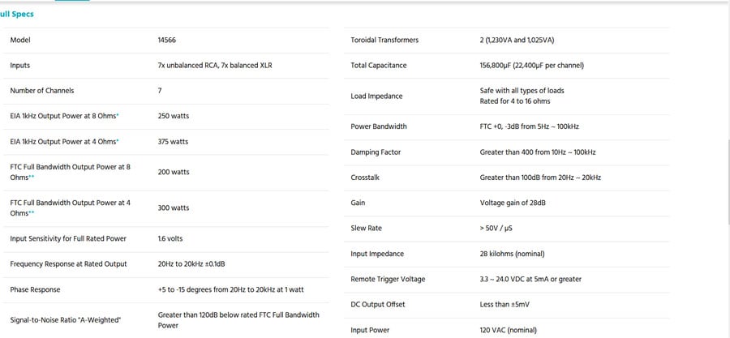Click the Slew Rate label
730x338 pixels.
coord(366,229)
